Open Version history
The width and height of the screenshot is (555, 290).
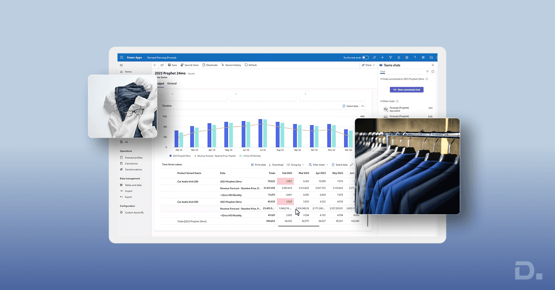coord(231,65)
